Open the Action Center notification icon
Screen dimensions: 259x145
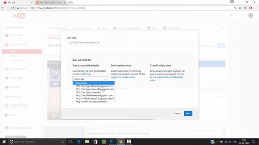click(x=253, y=141)
